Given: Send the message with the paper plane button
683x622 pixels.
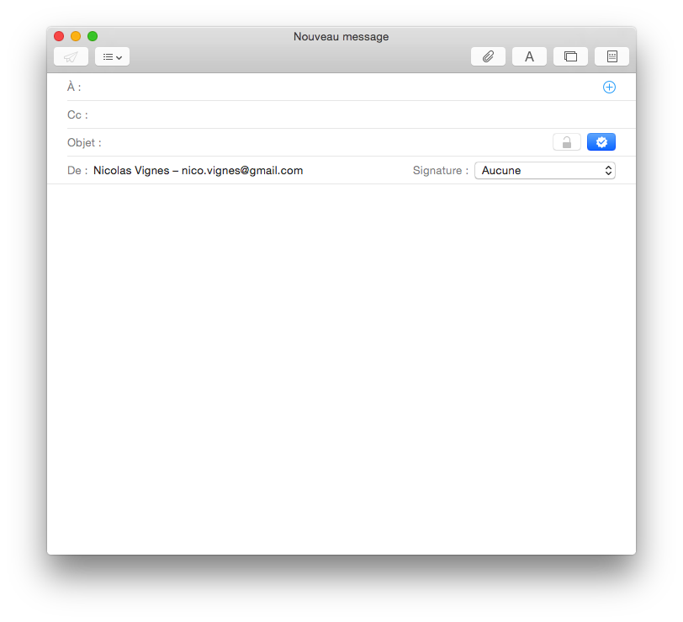Looking at the screenshot, I should [x=71, y=56].
